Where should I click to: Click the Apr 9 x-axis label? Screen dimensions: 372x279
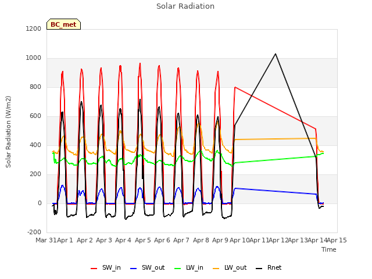pyautogui.click(x=220, y=240)
